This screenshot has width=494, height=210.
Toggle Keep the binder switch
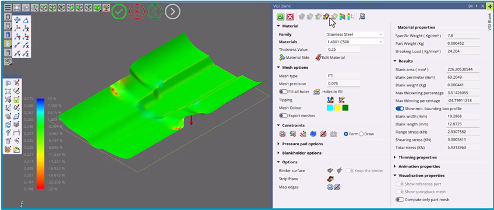tap(350, 170)
